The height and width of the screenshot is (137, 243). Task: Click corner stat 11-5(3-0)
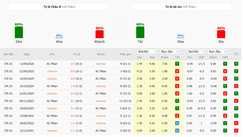pos(125,101)
